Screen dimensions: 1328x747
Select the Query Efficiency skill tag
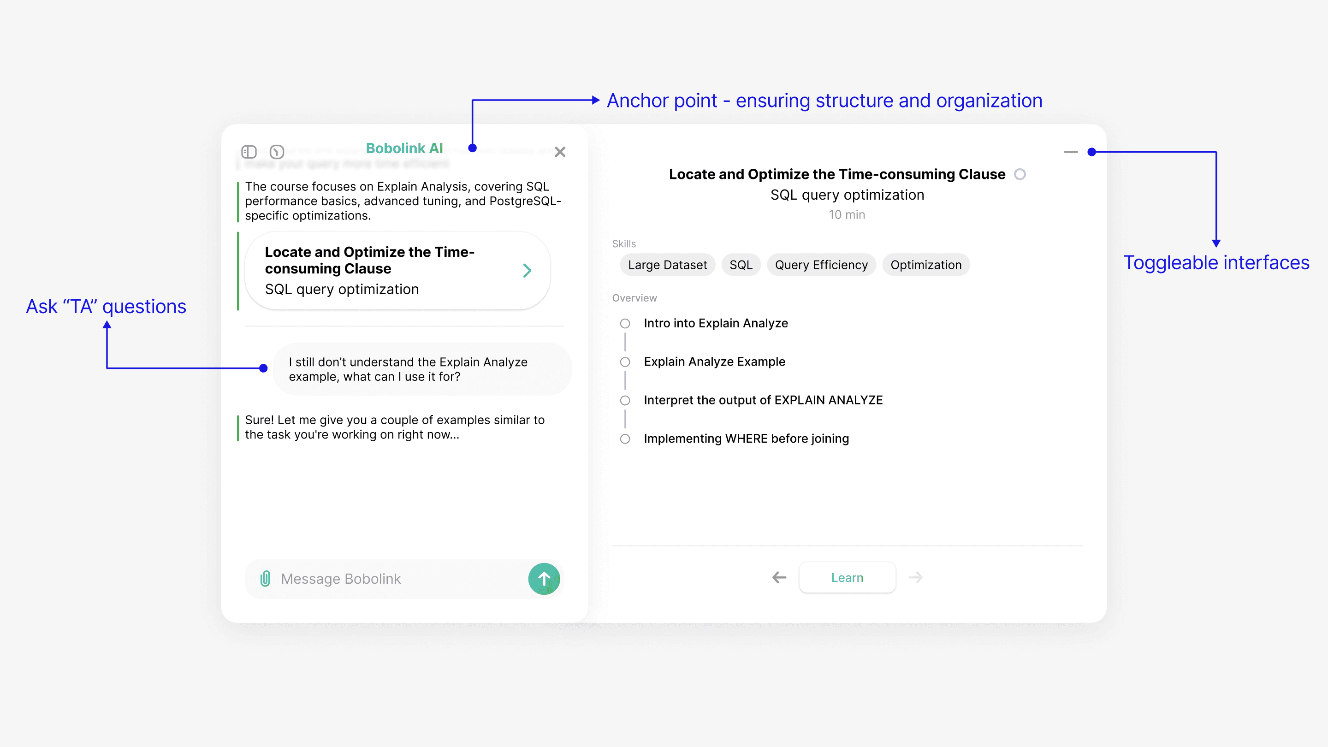point(821,265)
